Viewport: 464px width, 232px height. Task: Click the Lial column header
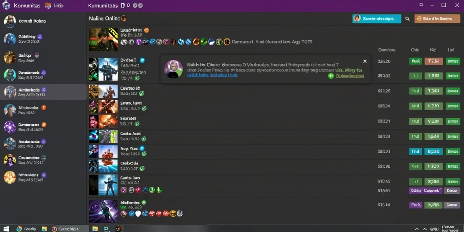451,50
